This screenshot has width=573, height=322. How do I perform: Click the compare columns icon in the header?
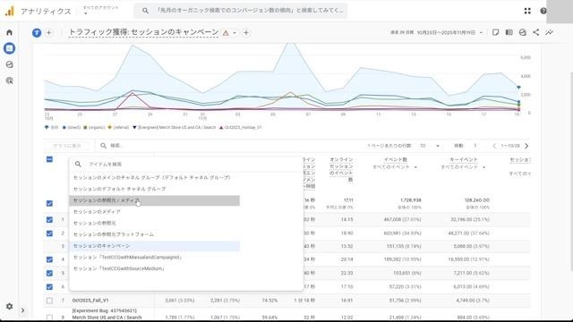click(509, 32)
